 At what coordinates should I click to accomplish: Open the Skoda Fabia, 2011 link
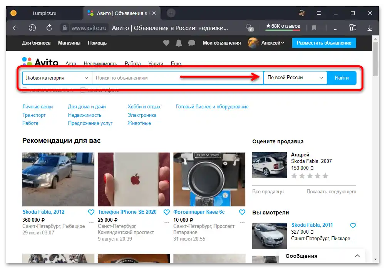pos(312,225)
